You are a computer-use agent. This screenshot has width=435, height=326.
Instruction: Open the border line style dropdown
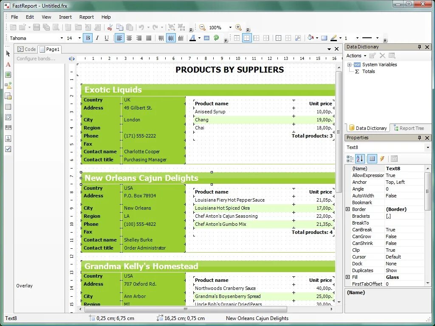pos(377,38)
